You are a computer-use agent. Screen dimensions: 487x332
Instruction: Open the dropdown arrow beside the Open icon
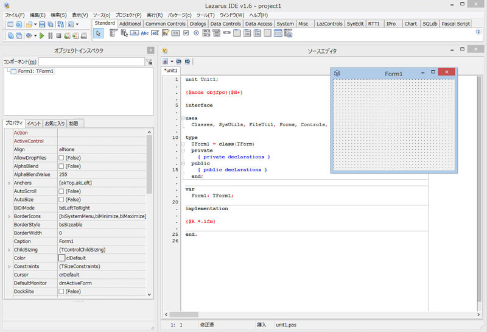click(x=35, y=24)
